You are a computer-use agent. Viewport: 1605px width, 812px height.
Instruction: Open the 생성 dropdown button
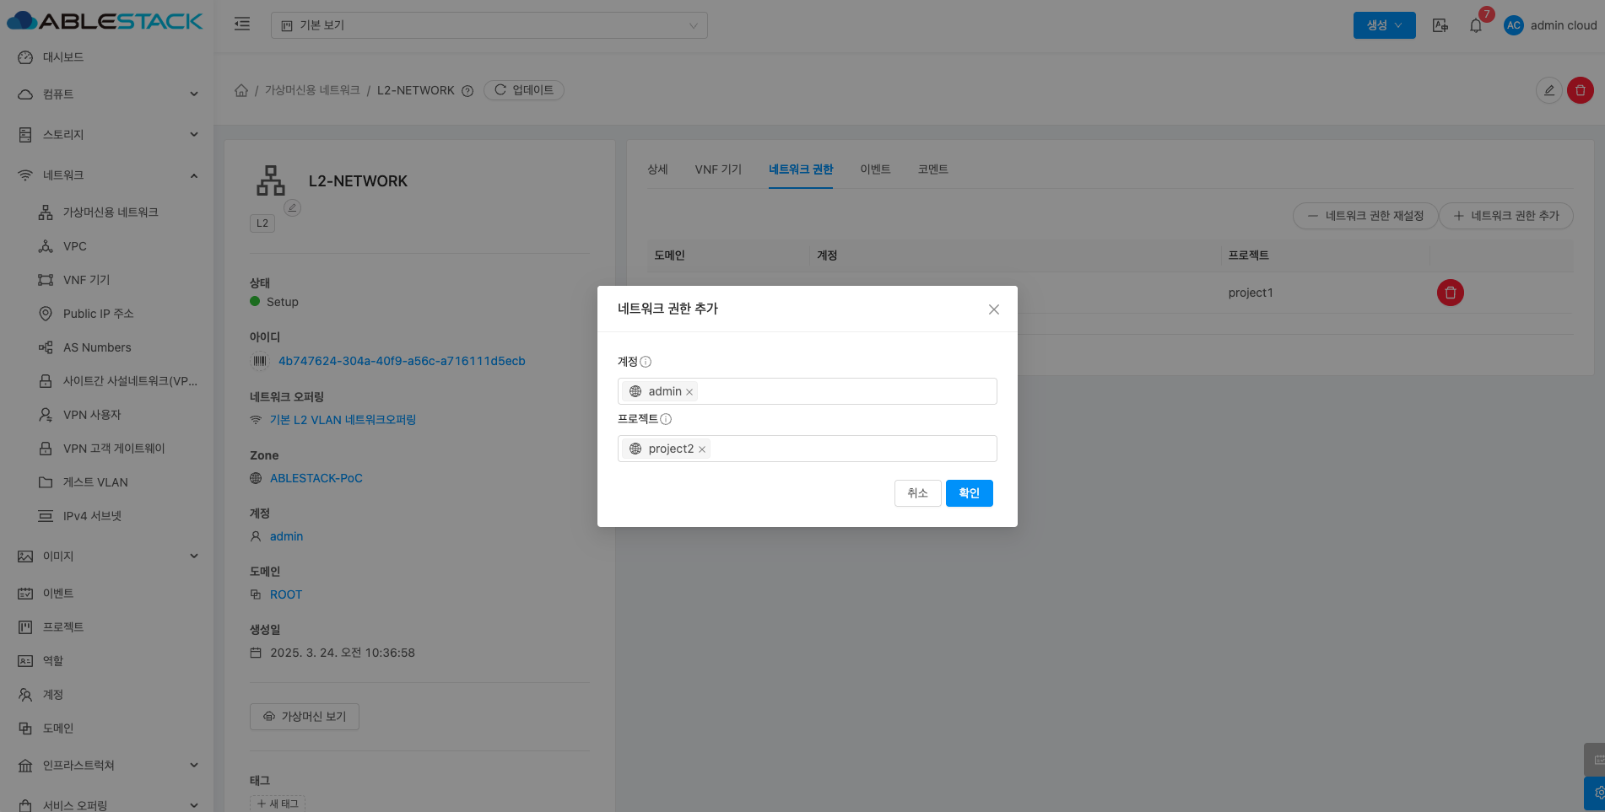click(1384, 25)
